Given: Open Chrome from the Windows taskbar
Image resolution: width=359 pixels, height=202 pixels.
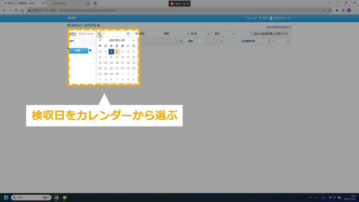Looking at the screenshot, I should [x=56, y=198].
